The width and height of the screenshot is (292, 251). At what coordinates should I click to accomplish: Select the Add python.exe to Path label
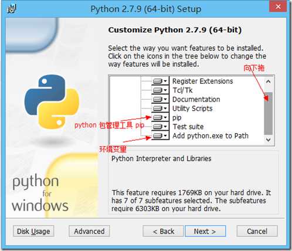click(210, 135)
